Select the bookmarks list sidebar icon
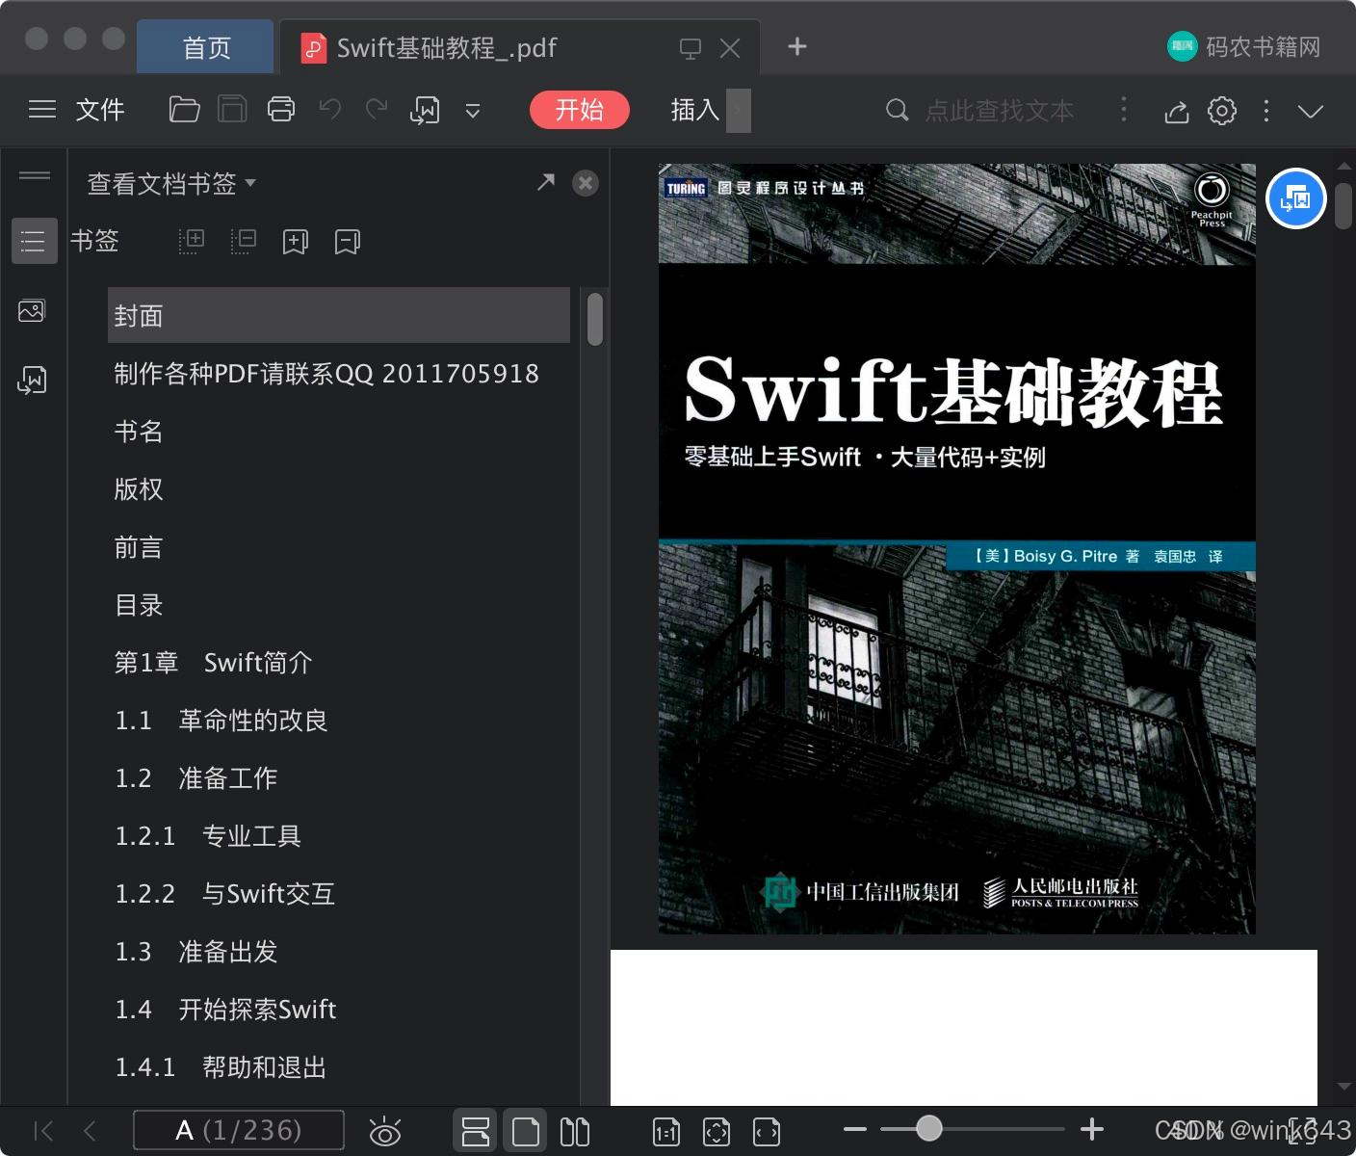The image size is (1356, 1156). pos(34,241)
